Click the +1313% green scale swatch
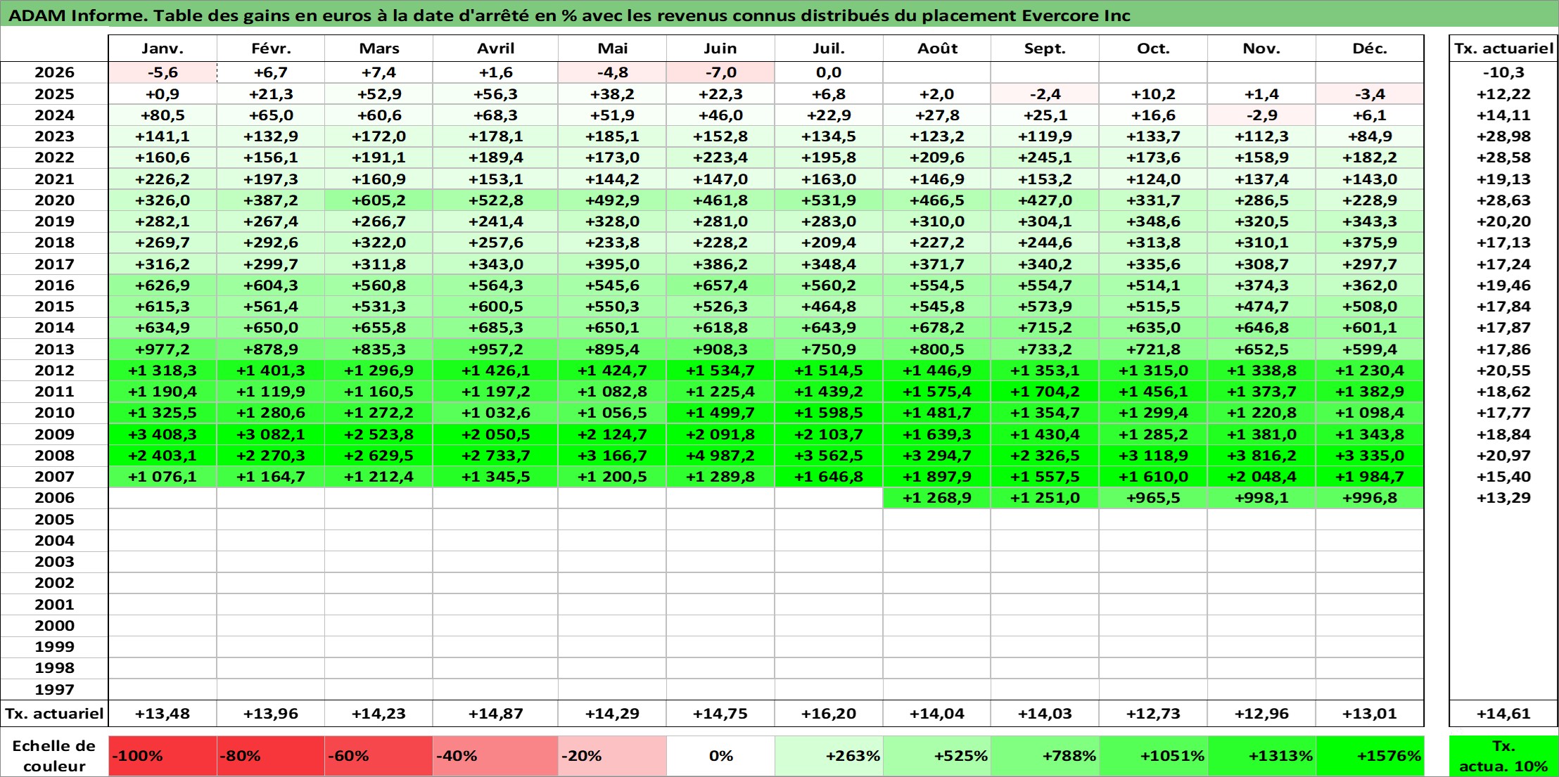Image resolution: width=1559 pixels, height=777 pixels. click(x=1261, y=756)
